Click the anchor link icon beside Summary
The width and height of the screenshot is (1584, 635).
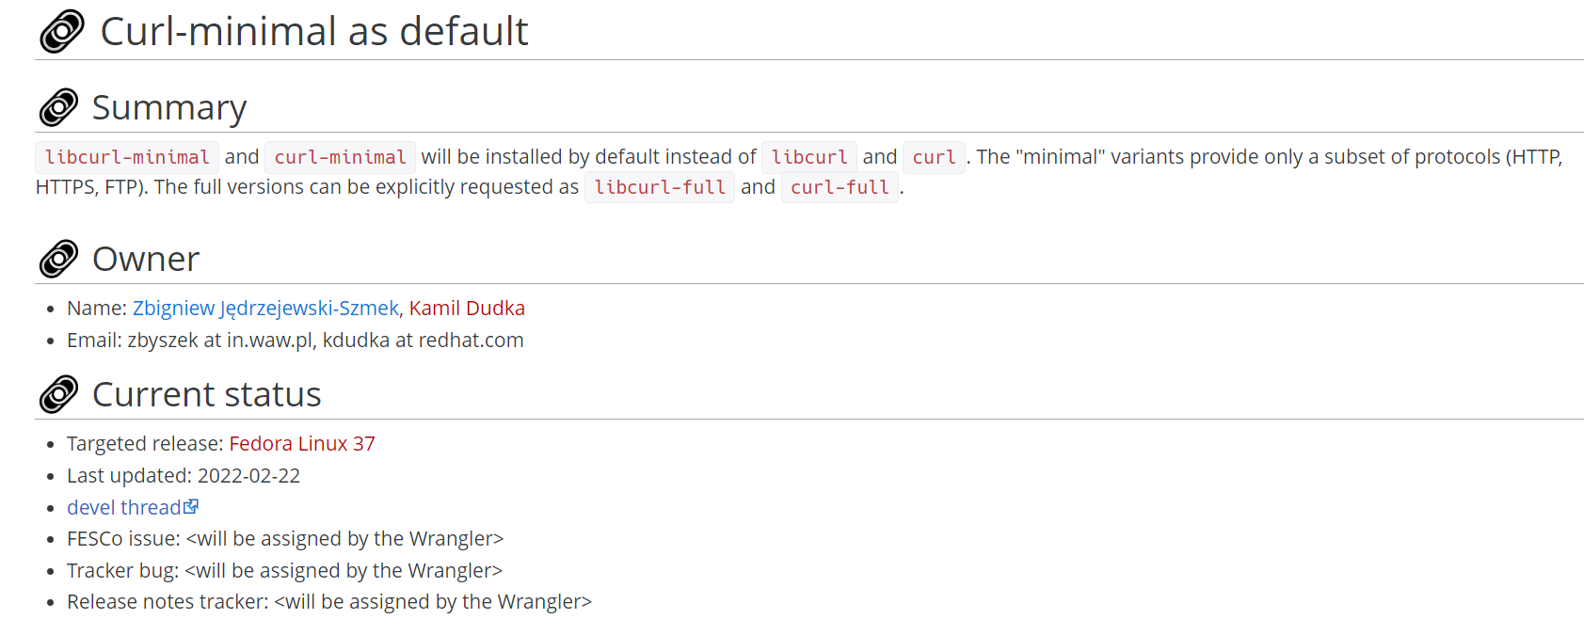[58, 108]
